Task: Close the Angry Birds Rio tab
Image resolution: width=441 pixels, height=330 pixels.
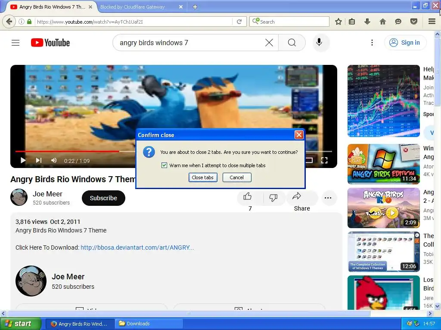Action: click(90, 7)
